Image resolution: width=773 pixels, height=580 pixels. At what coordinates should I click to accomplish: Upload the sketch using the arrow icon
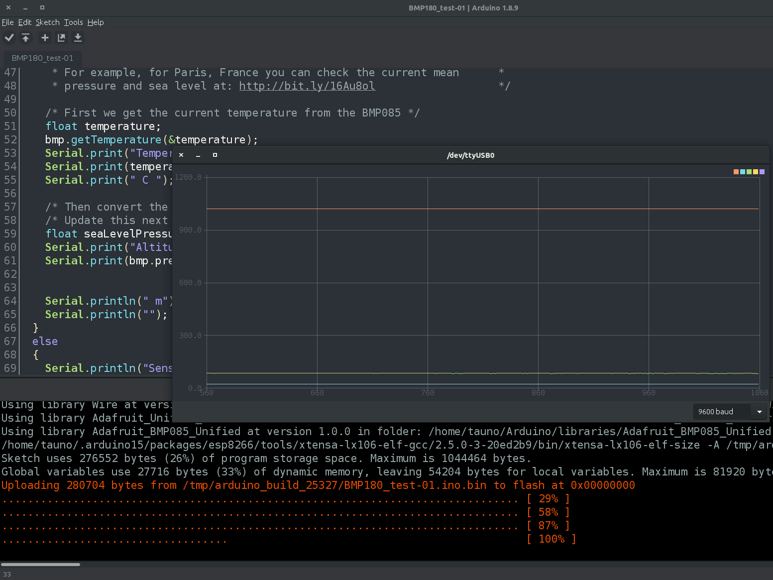[26, 37]
